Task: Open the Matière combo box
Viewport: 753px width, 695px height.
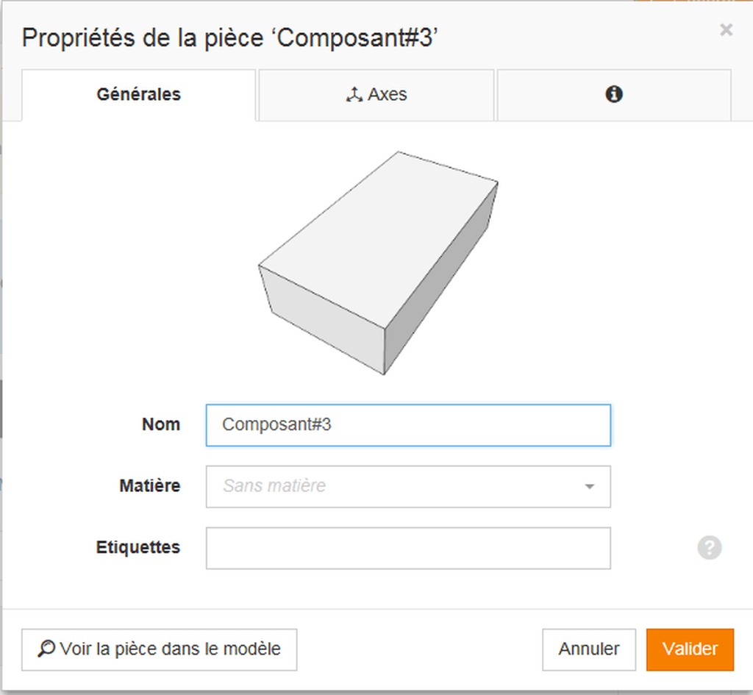Action: click(x=408, y=486)
